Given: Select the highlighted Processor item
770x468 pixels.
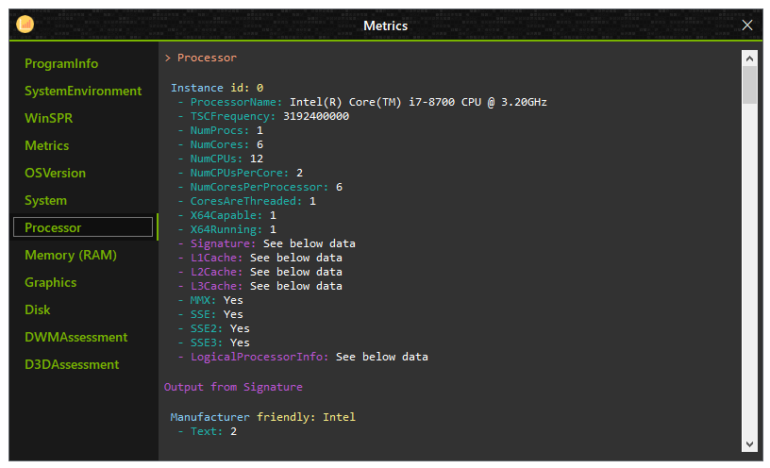Looking at the screenshot, I should pos(83,227).
